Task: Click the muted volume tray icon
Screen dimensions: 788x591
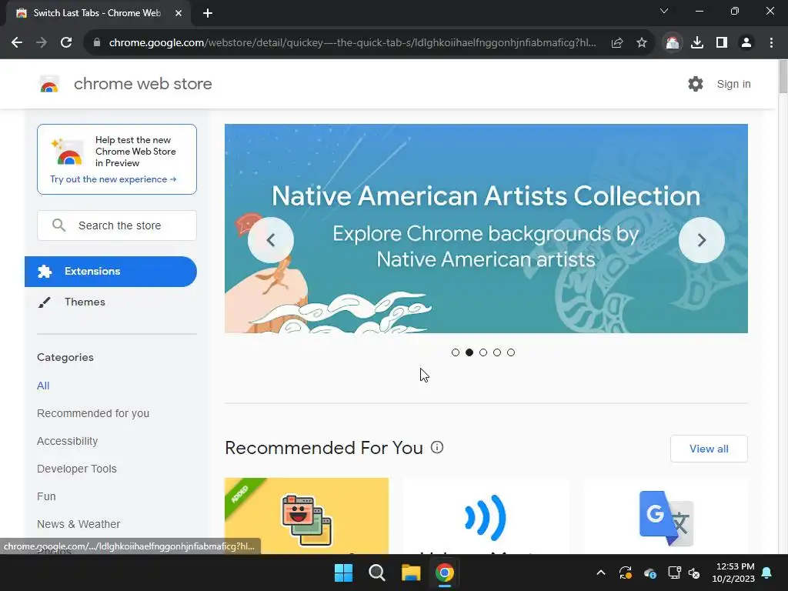Action: point(694,573)
